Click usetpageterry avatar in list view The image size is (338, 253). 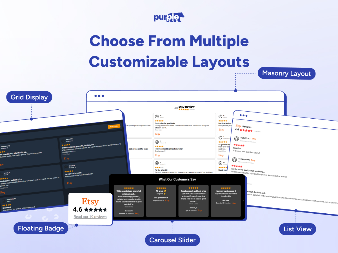pos(235,160)
